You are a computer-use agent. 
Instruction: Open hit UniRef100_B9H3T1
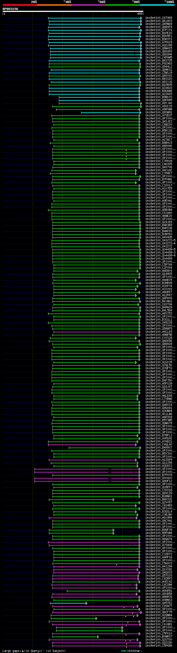(159, 39)
